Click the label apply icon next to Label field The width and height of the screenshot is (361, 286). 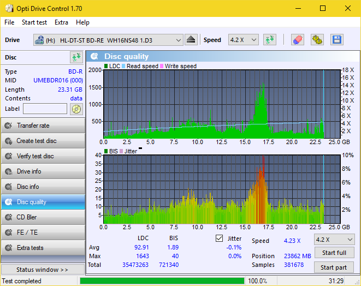(x=76, y=109)
